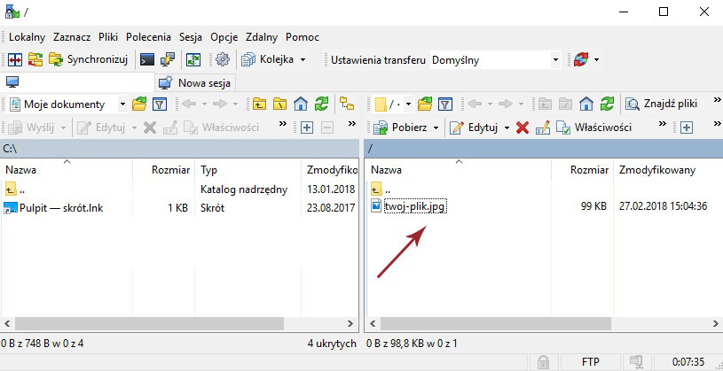Expand the Moje dokumenty drive dropdown
Screen dimensions: 723x371
(122, 104)
